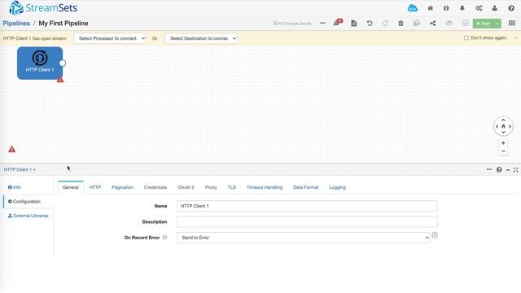
Task: Toggle the stage library grid icon
Action: pyautogui.click(x=512, y=24)
